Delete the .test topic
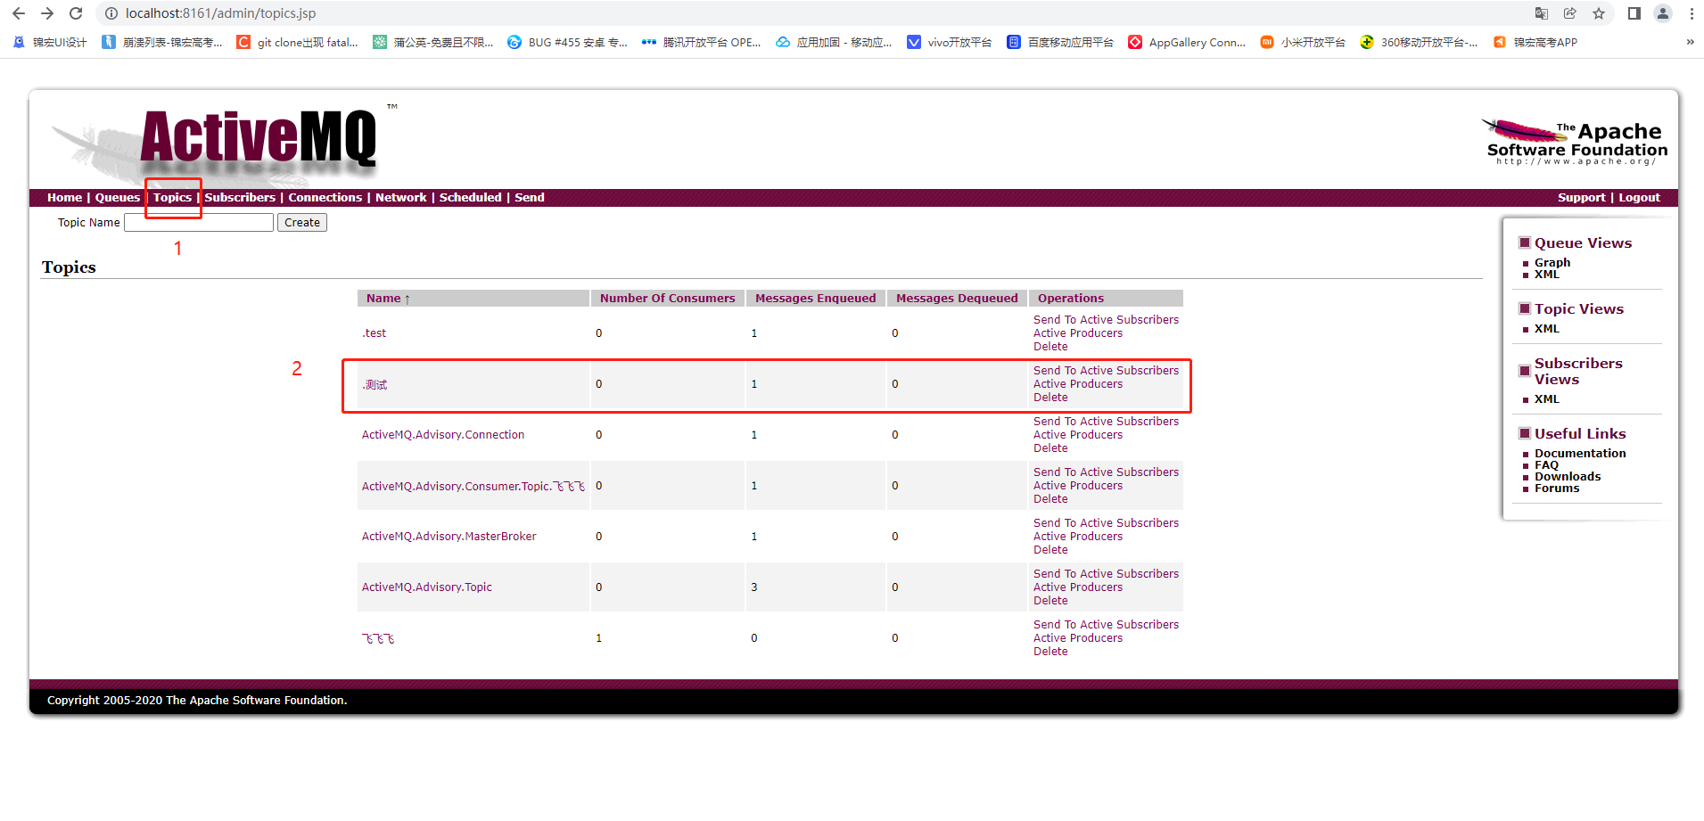1704x821 pixels. 1050,347
